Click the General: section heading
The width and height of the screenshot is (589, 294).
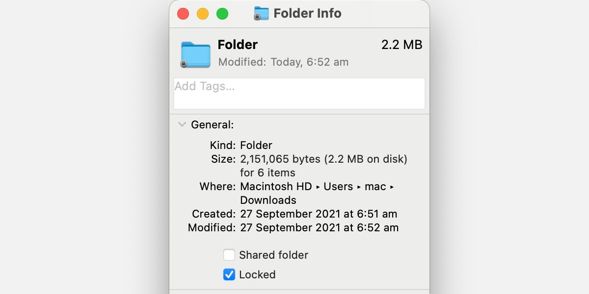click(212, 124)
